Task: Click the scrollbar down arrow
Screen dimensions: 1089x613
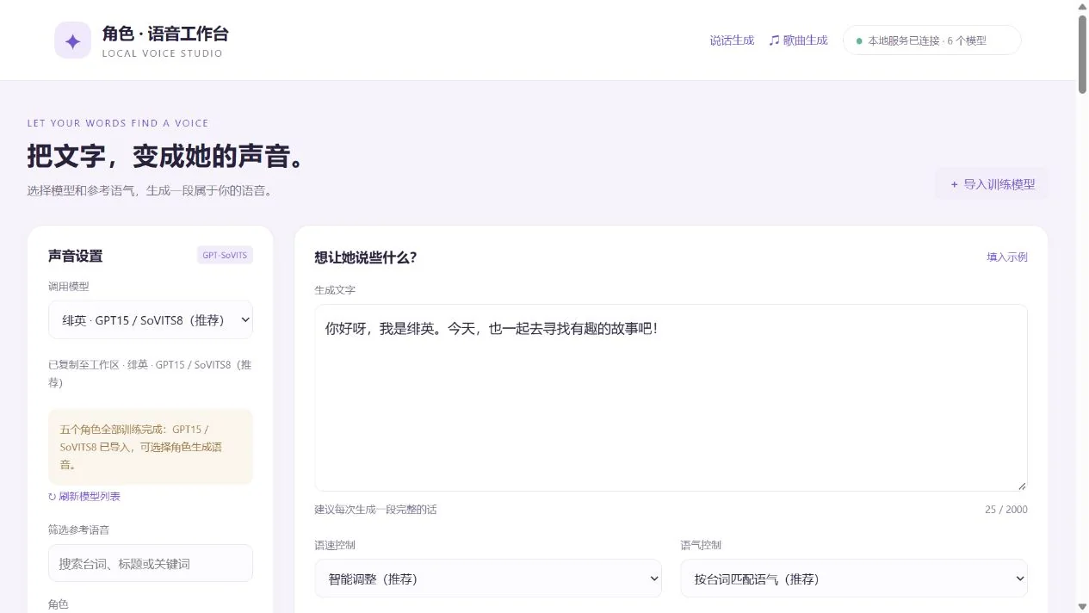Action: pyautogui.click(x=1082, y=606)
